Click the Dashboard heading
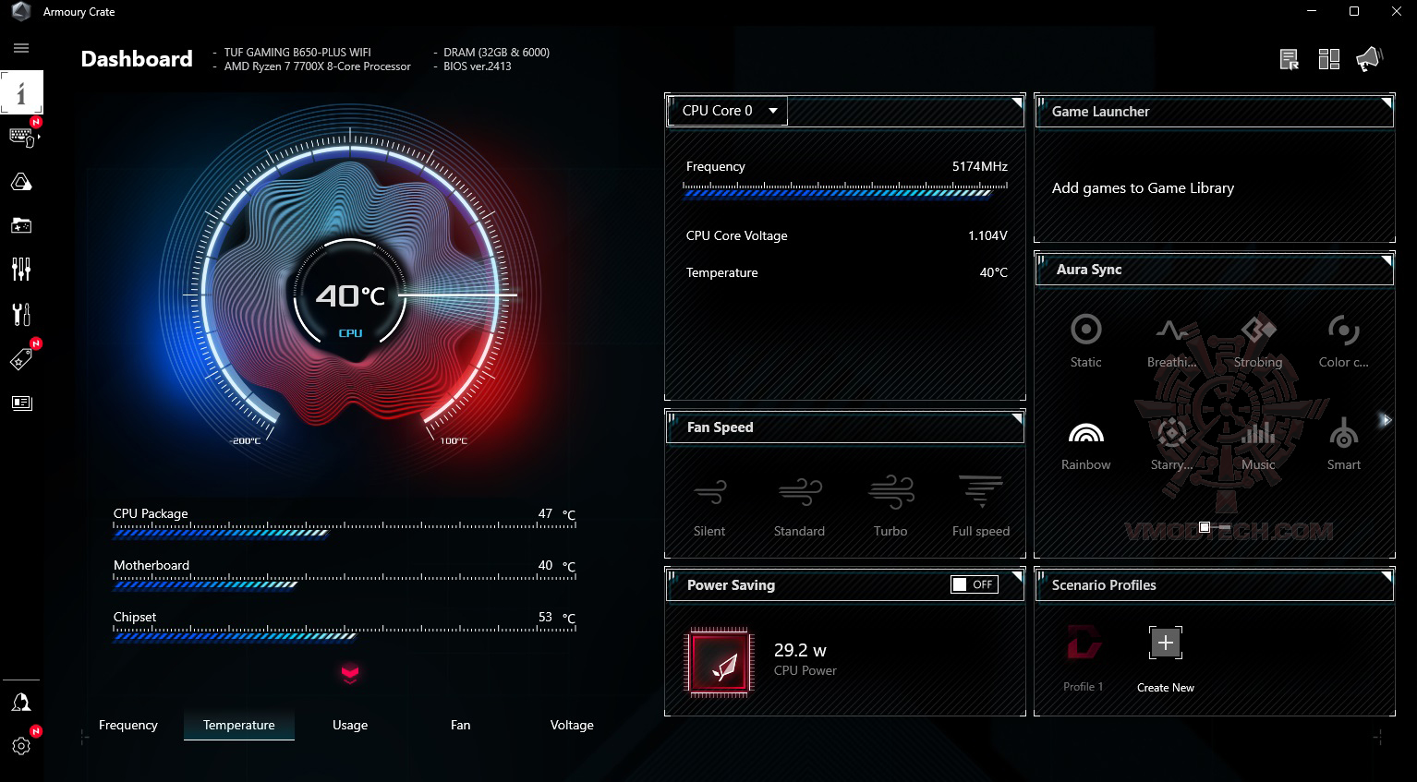The image size is (1417, 782). pos(137,59)
